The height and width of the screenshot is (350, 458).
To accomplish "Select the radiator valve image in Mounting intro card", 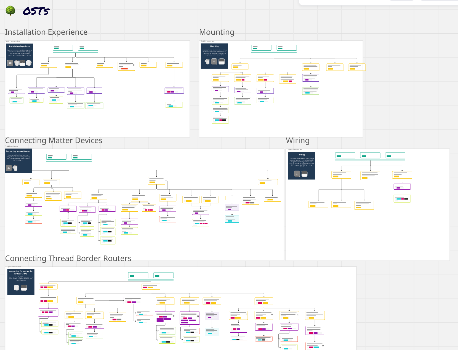I will click(x=207, y=61).
